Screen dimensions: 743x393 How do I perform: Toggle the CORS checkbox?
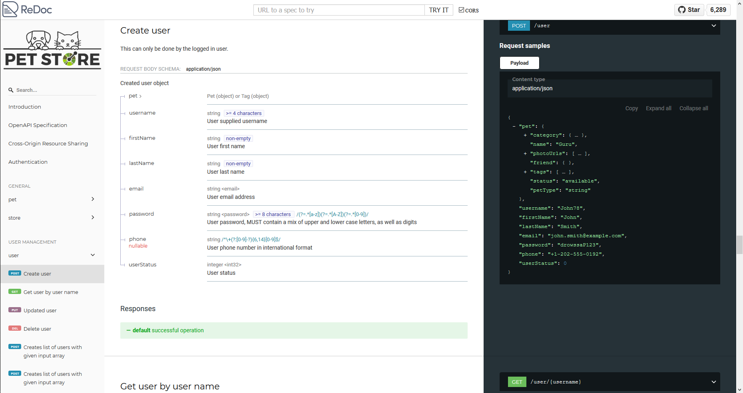[x=461, y=10]
